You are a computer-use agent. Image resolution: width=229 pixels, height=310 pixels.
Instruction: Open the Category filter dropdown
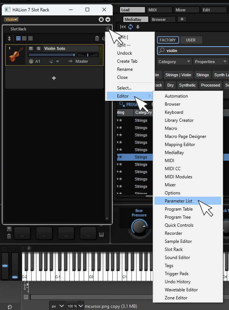tap(174, 62)
